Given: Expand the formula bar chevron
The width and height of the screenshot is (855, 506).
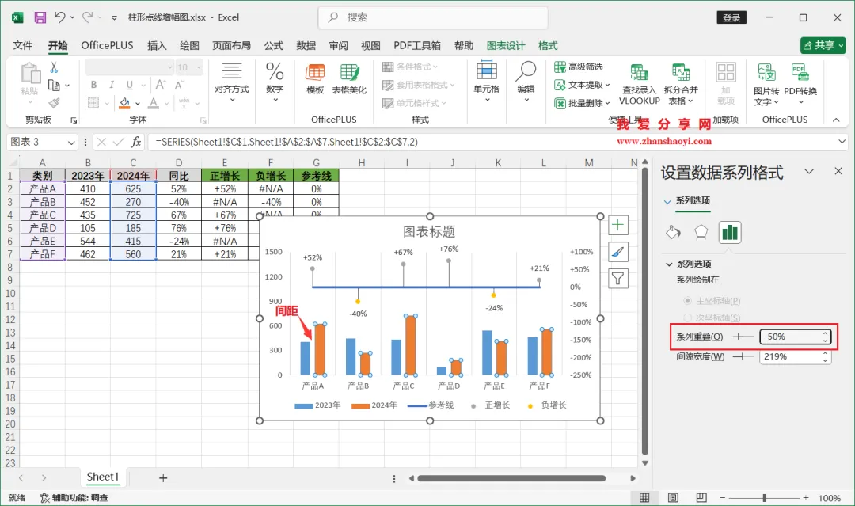Looking at the screenshot, I should pos(842,142).
